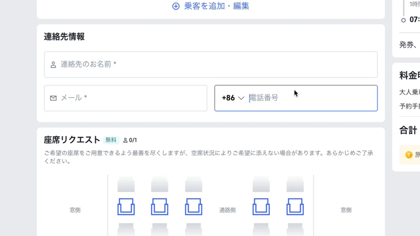Click the add or edit passenger link

(x=211, y=6)
